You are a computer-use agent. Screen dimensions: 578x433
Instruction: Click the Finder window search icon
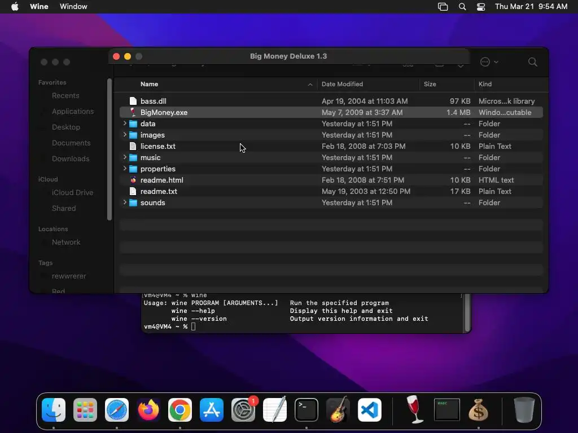(x=532, y=62)
